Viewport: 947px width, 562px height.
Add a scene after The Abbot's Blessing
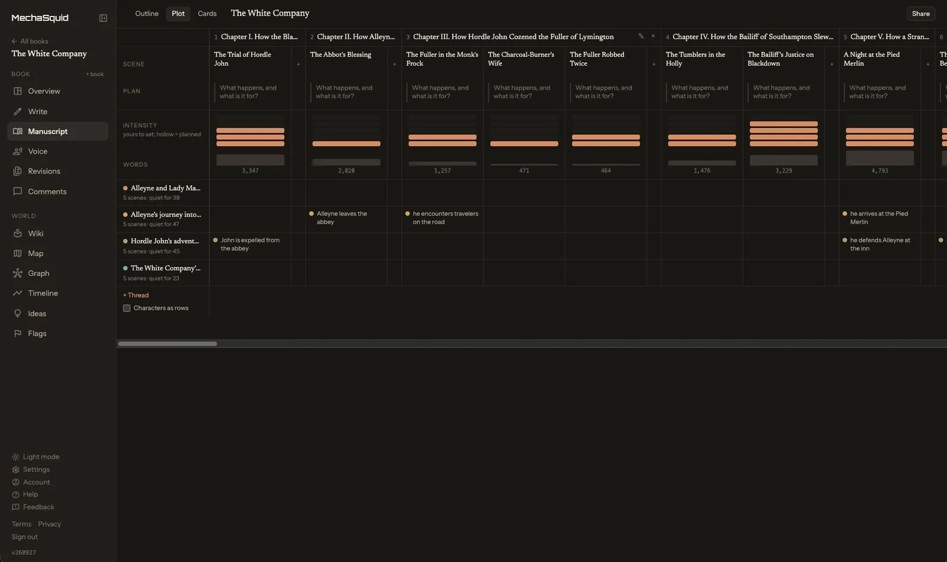pyautogui.click(x=394, y=64)
